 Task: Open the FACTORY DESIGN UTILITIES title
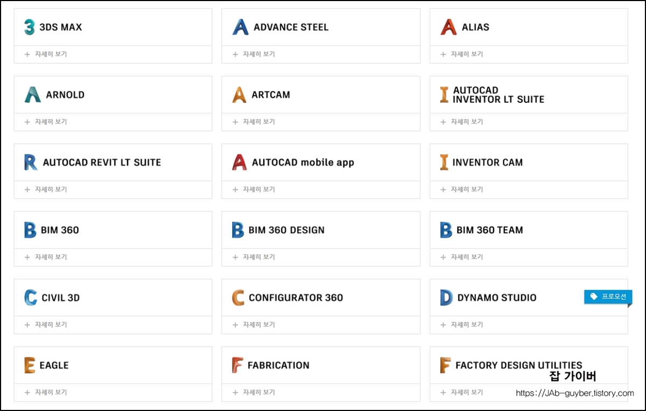[x=519, y=365]
